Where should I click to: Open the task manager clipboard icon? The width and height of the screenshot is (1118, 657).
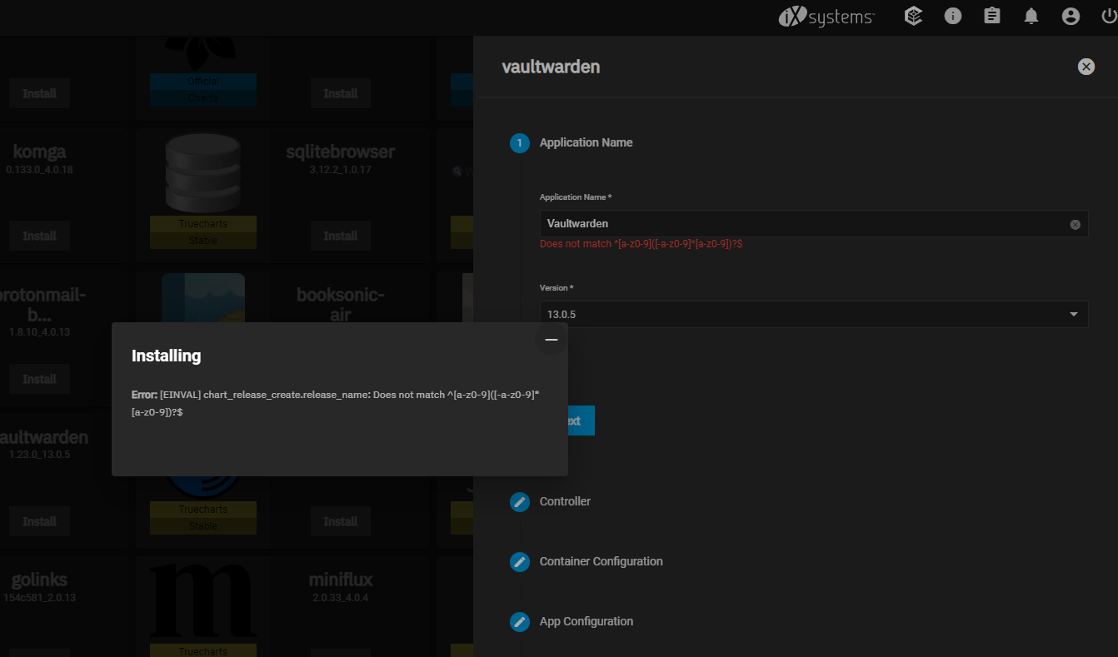pos(992,16)
